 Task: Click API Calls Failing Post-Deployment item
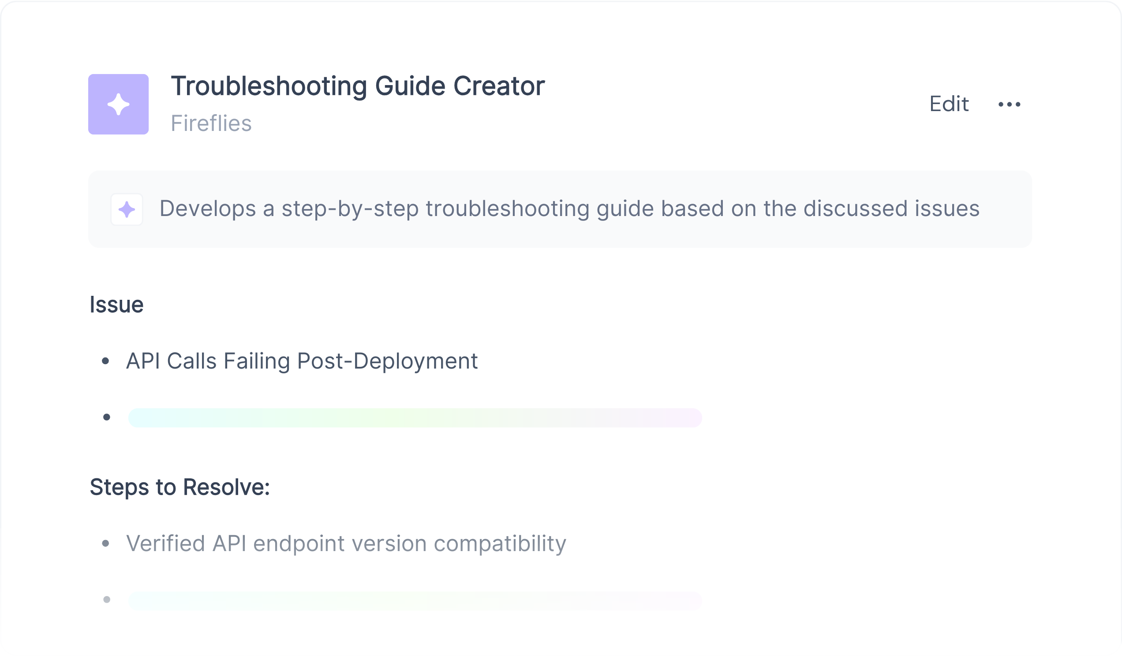point(301,361)
